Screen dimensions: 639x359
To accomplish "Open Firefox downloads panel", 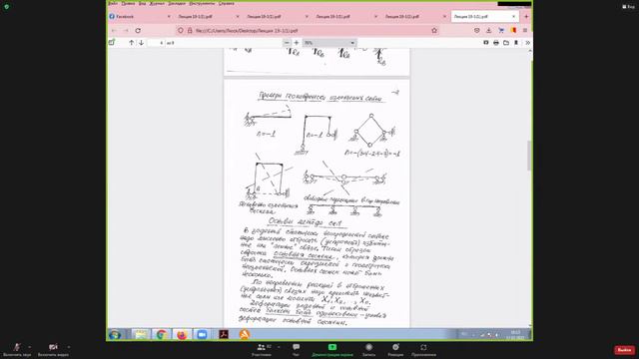I will click(488, 31).
